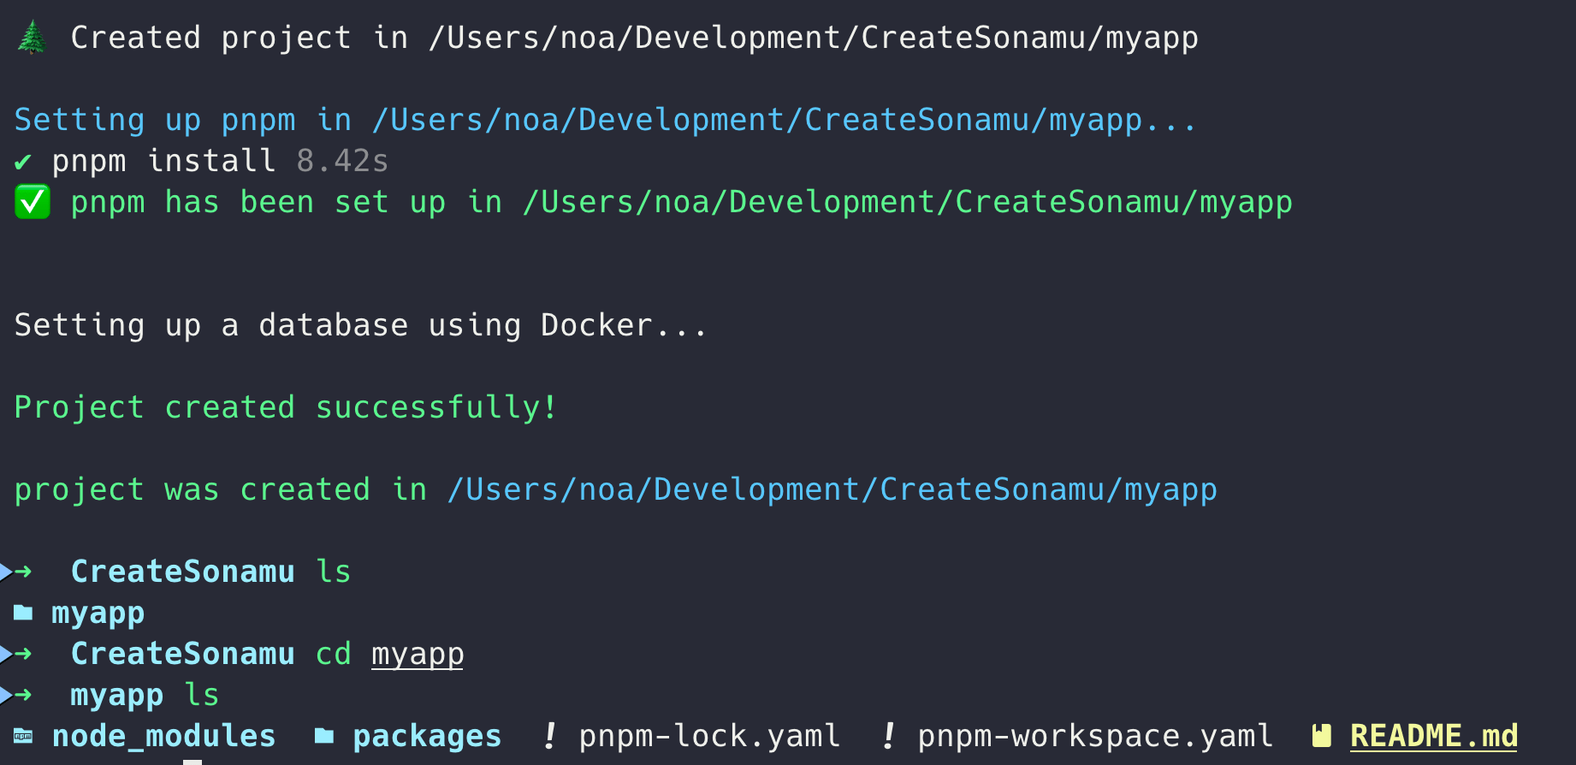Click the book icon beside README.md

pyautogui.click(x=1322, y=736)
